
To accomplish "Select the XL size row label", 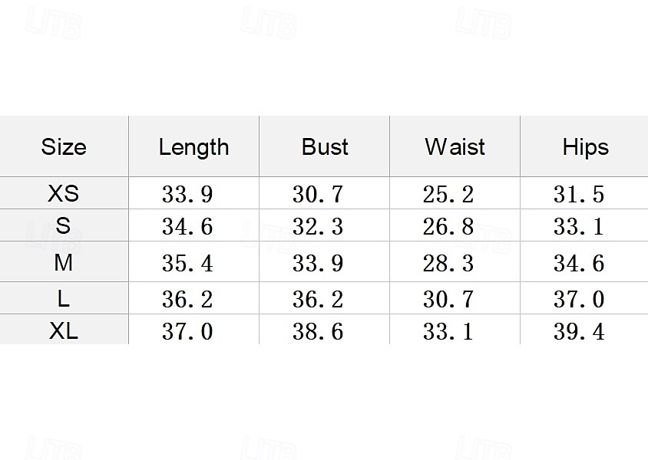I will click(x=63, y=330).
